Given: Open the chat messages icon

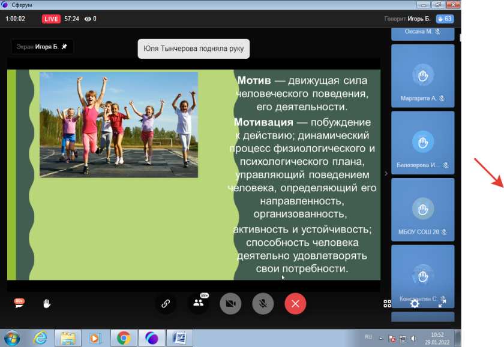Looking at the screenshot, I should [19, 303].
